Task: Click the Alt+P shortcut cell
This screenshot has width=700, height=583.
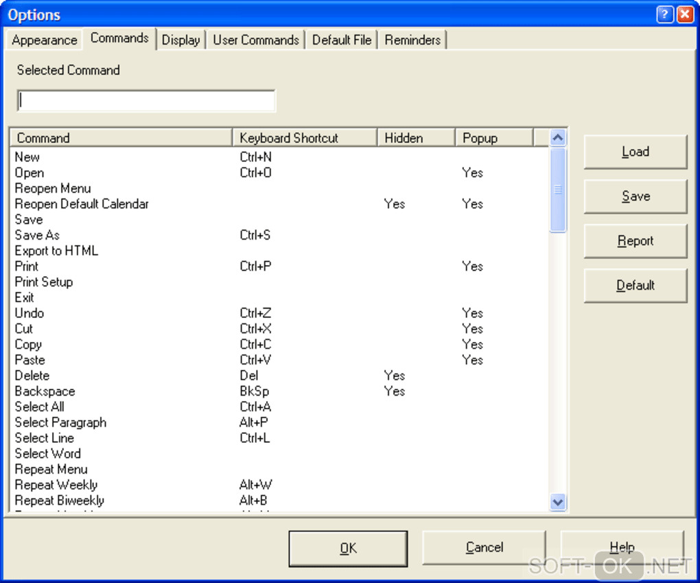Action: click(x=253, y=422)
